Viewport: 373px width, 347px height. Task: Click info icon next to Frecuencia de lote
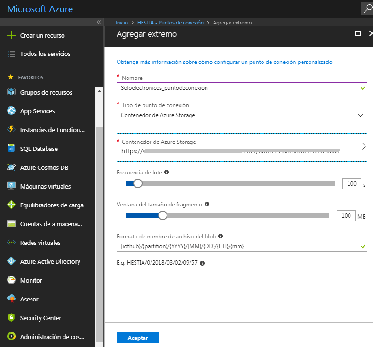167,173
